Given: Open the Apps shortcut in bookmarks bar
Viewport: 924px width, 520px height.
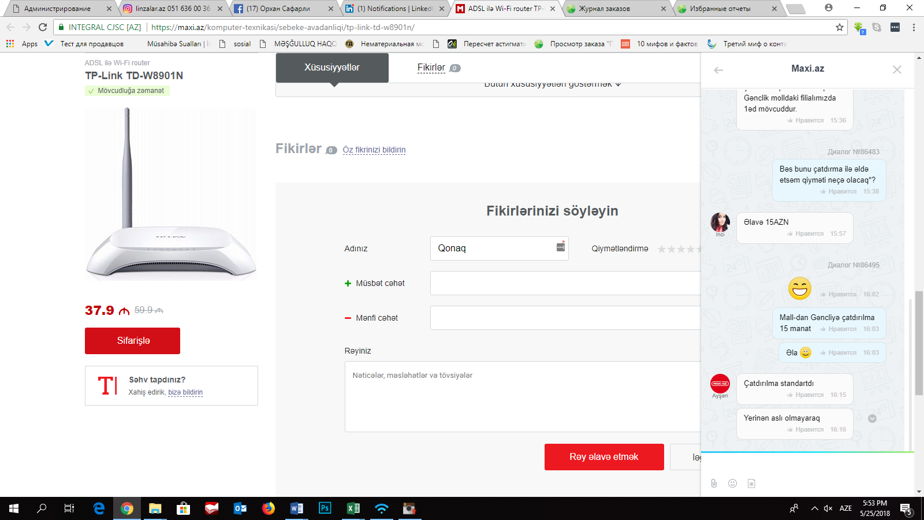Looking at the screenshot, I should (22, 44).
